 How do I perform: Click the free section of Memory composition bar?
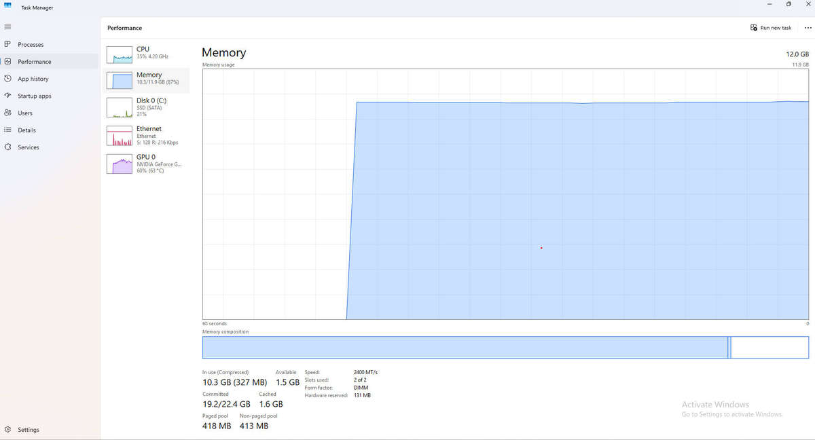(769, 347)
